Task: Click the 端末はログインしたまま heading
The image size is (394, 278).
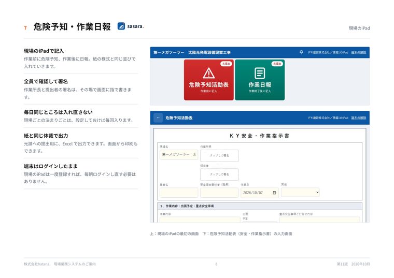Action: tap(50, 166)
